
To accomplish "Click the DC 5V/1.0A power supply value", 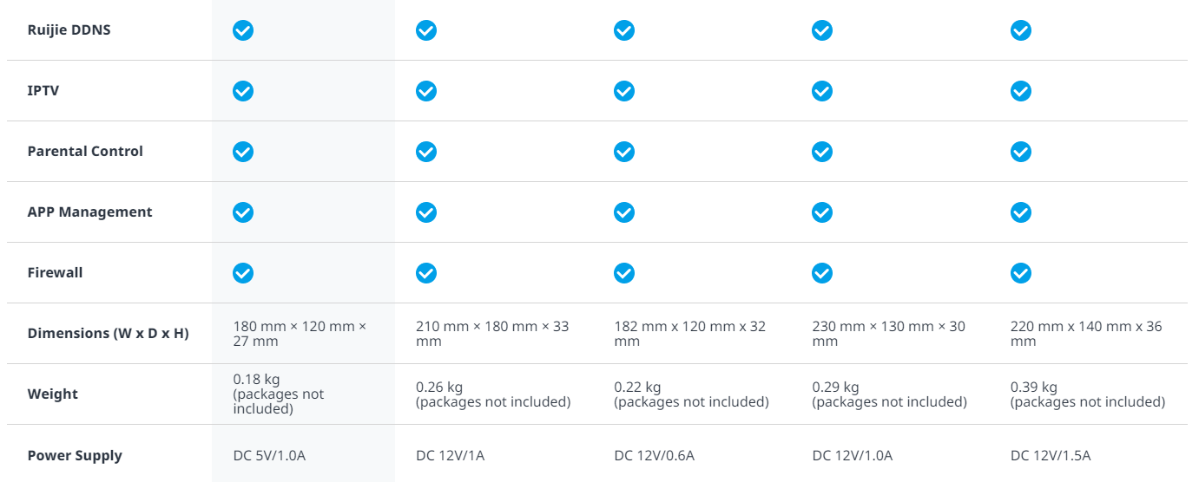I will (269, 456).
